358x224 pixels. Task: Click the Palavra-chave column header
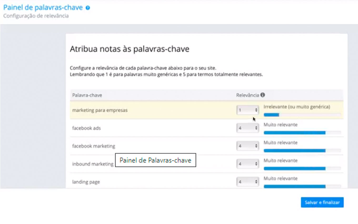tap(87, 95)
